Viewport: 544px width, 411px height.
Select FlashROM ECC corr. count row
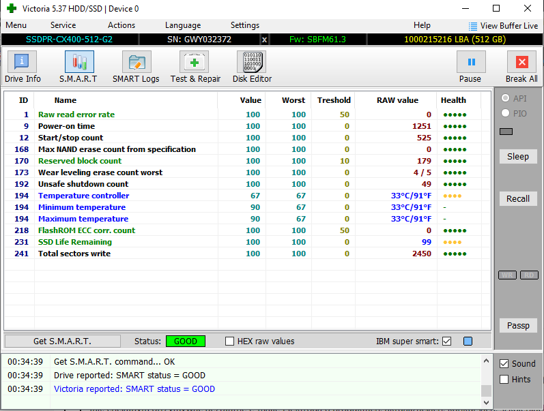(x=247, y=230)
